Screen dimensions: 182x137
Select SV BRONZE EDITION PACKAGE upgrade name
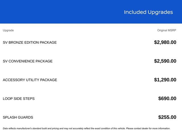pyautogui.click(x=30, y=43)
